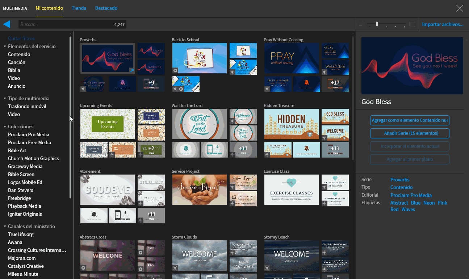
Task: Filter by Trasfondo inmóvil
Action: coord(27,106)
